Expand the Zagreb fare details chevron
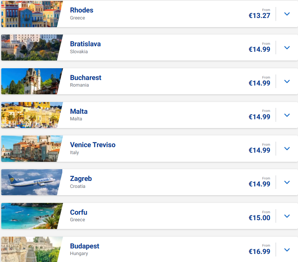298x262 pixels. pos(287,182)
